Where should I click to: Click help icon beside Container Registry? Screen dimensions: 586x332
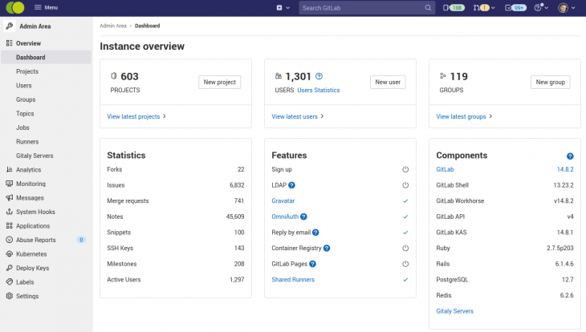(327, 248)
